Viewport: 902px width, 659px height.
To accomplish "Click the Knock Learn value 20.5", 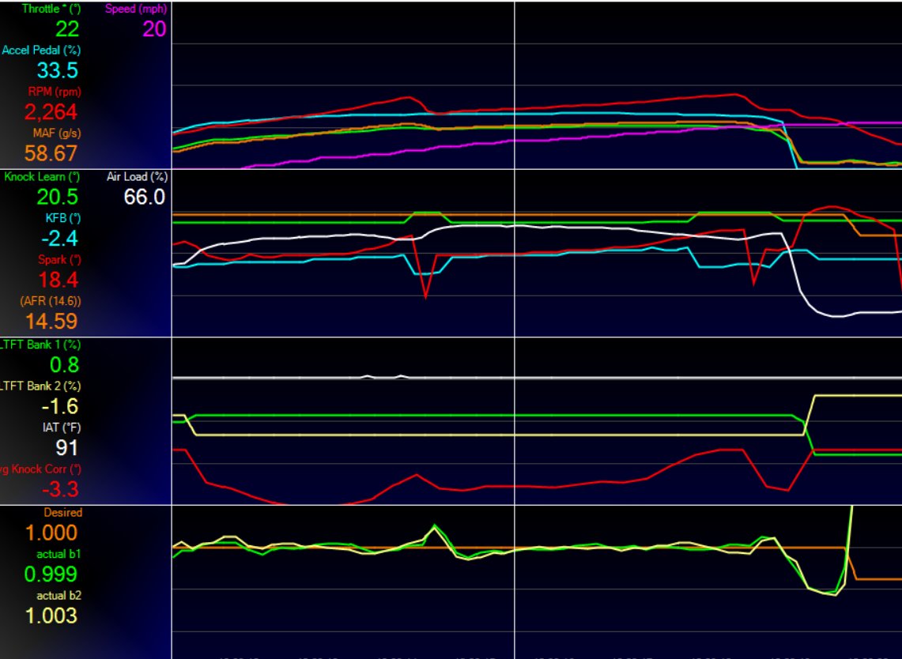I will click(x=58, y=198).
